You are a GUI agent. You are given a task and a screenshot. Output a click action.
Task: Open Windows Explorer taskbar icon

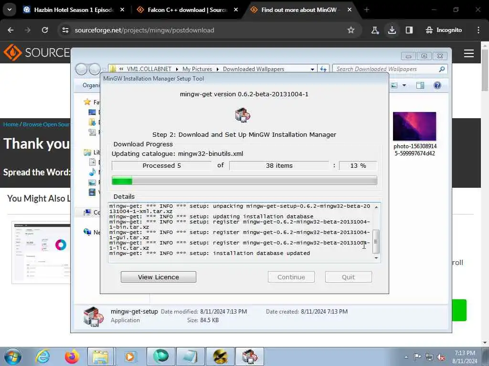coord(100,356)
